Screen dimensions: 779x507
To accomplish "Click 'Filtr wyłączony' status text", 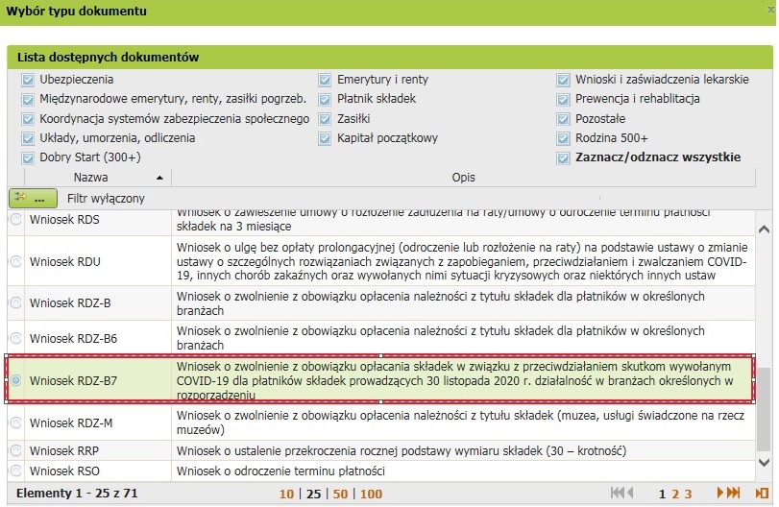I will [106, 199].
